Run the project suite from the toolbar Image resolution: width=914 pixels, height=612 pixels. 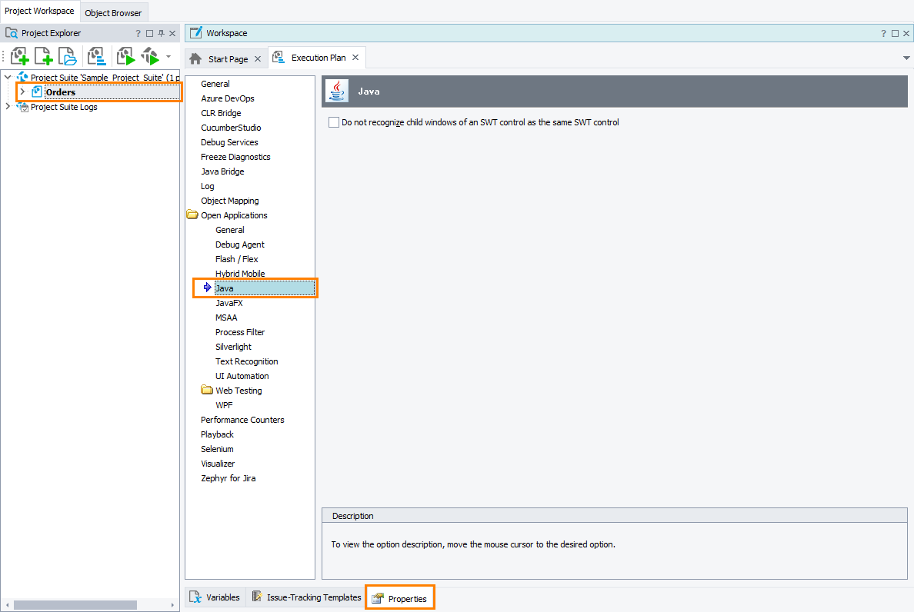pyautogui.click(x=151, y=55)
